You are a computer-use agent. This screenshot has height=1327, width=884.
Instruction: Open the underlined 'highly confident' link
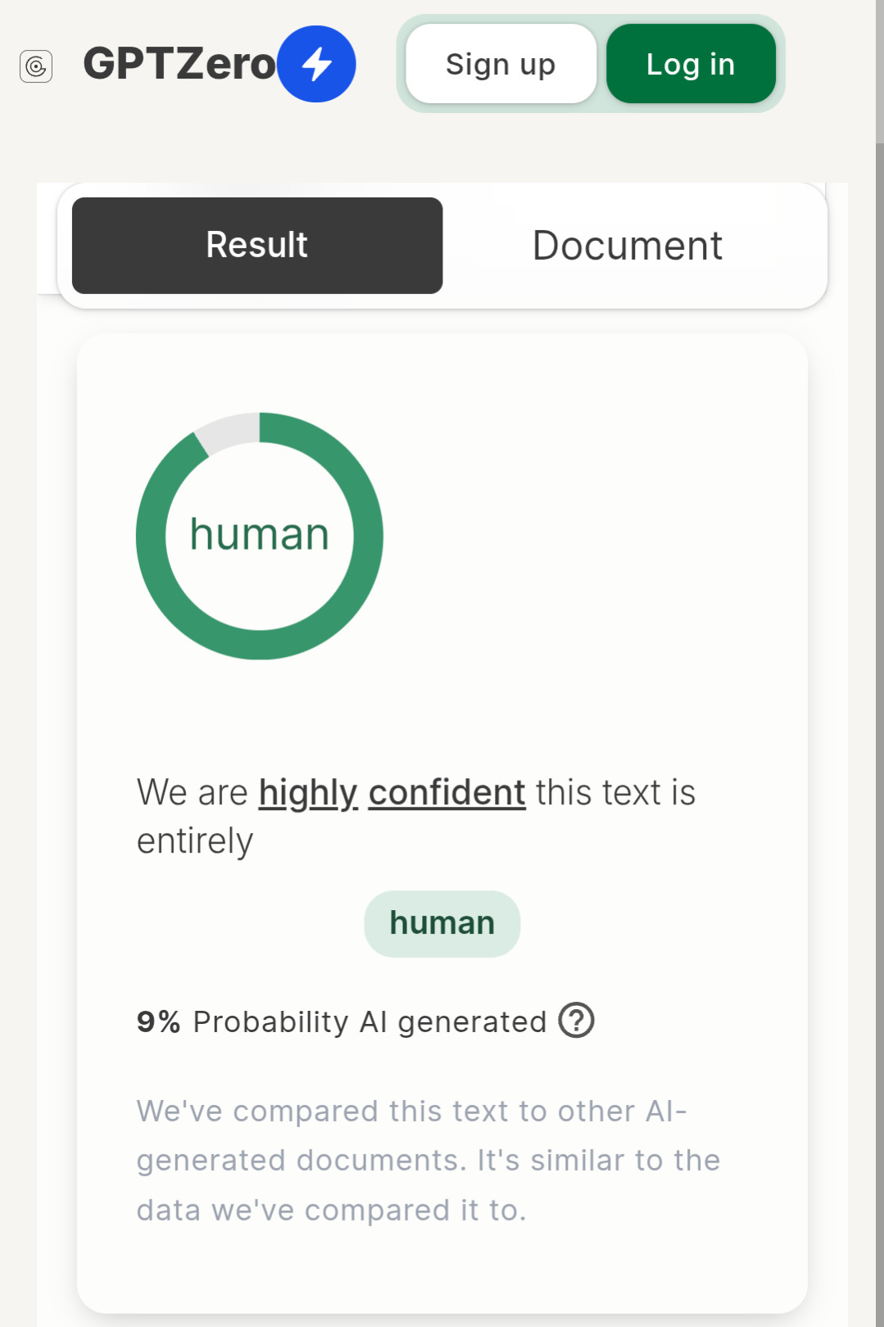392,792
